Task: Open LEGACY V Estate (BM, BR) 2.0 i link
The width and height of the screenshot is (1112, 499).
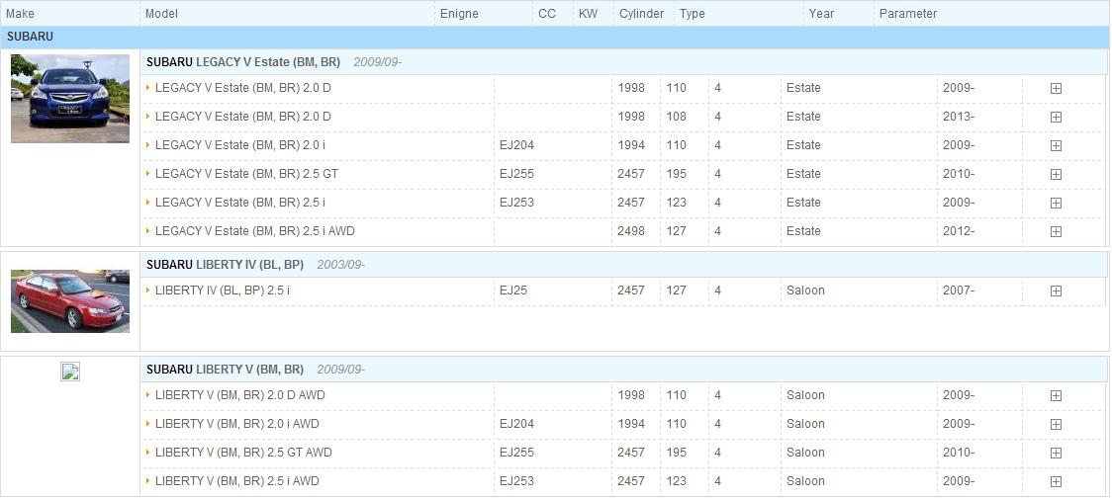Action: pos(240,144)
